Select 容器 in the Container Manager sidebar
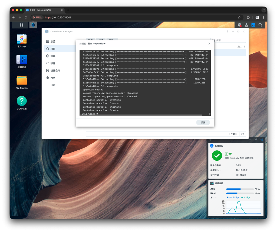Screen dimensions: 277x232 pos(53,56)
